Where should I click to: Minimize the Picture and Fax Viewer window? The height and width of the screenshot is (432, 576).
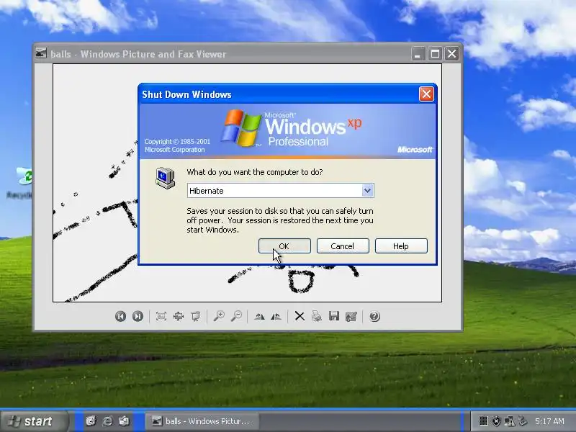[418, 54]
